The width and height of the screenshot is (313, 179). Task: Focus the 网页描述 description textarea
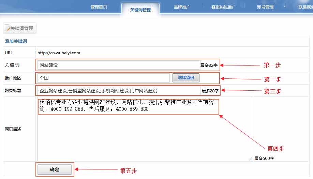(145, 136)
